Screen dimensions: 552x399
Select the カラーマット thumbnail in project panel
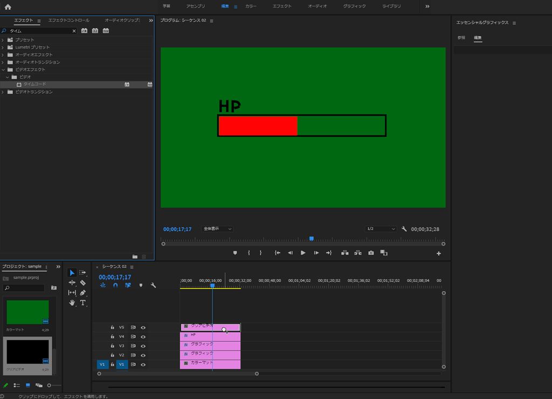coord(27,312)
